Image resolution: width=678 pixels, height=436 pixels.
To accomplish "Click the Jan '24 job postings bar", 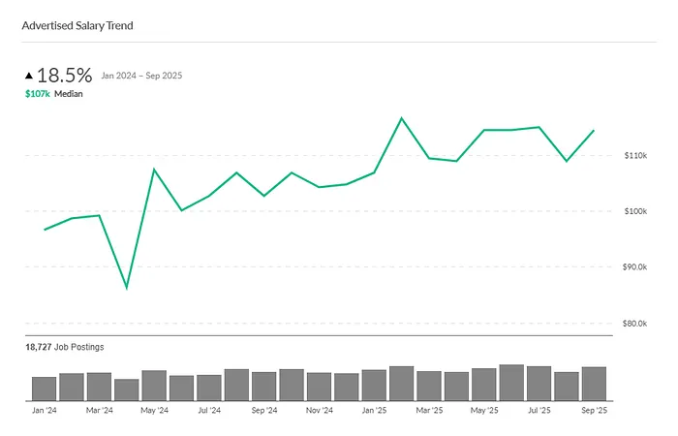I will [x=44, y=389].
